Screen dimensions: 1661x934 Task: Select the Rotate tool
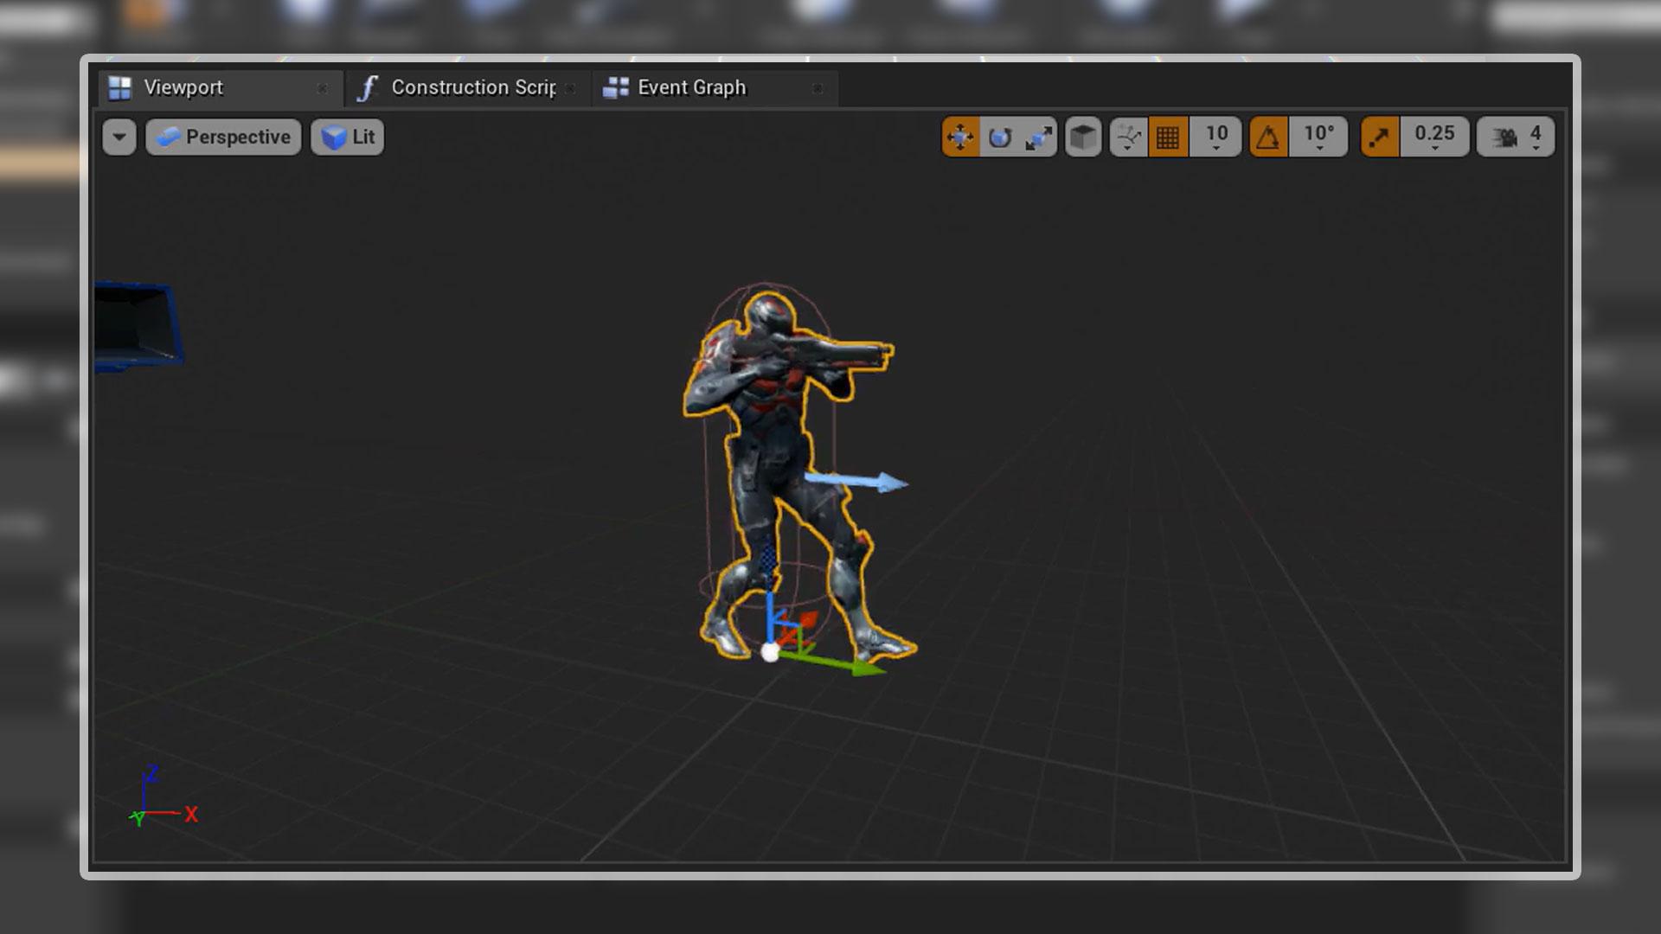tap(1000, 136)
